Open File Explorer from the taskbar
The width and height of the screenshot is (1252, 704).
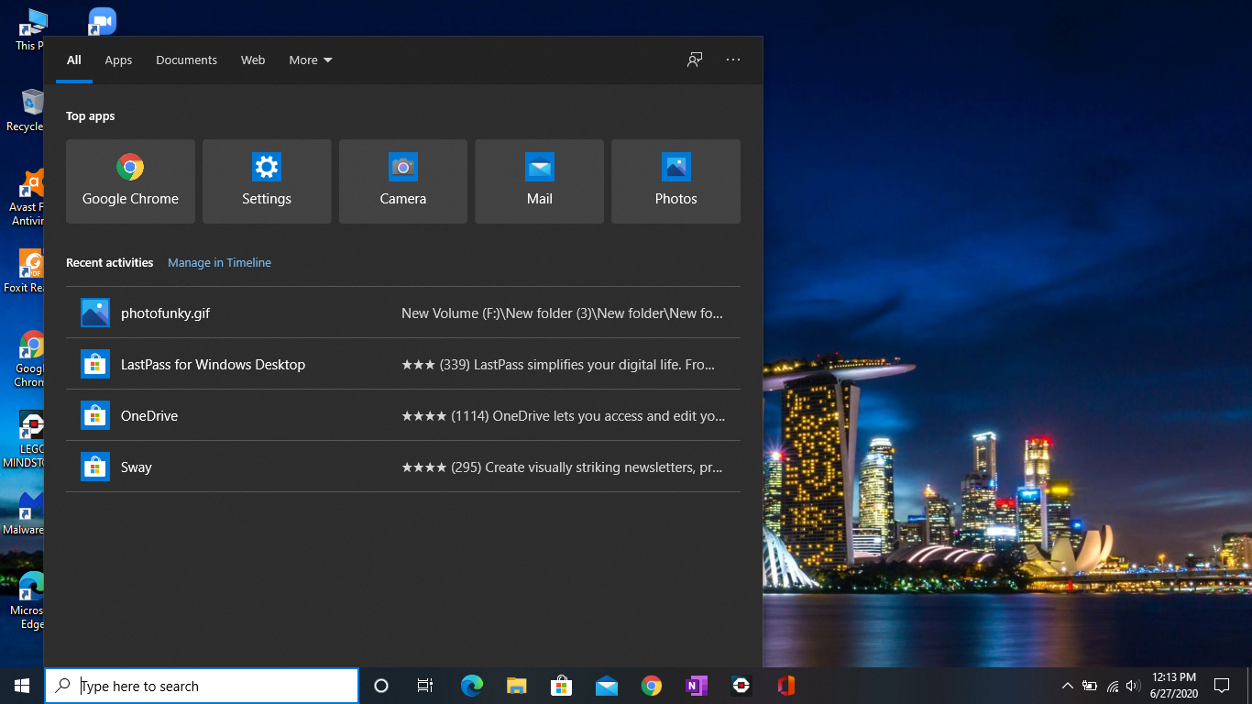517,686
